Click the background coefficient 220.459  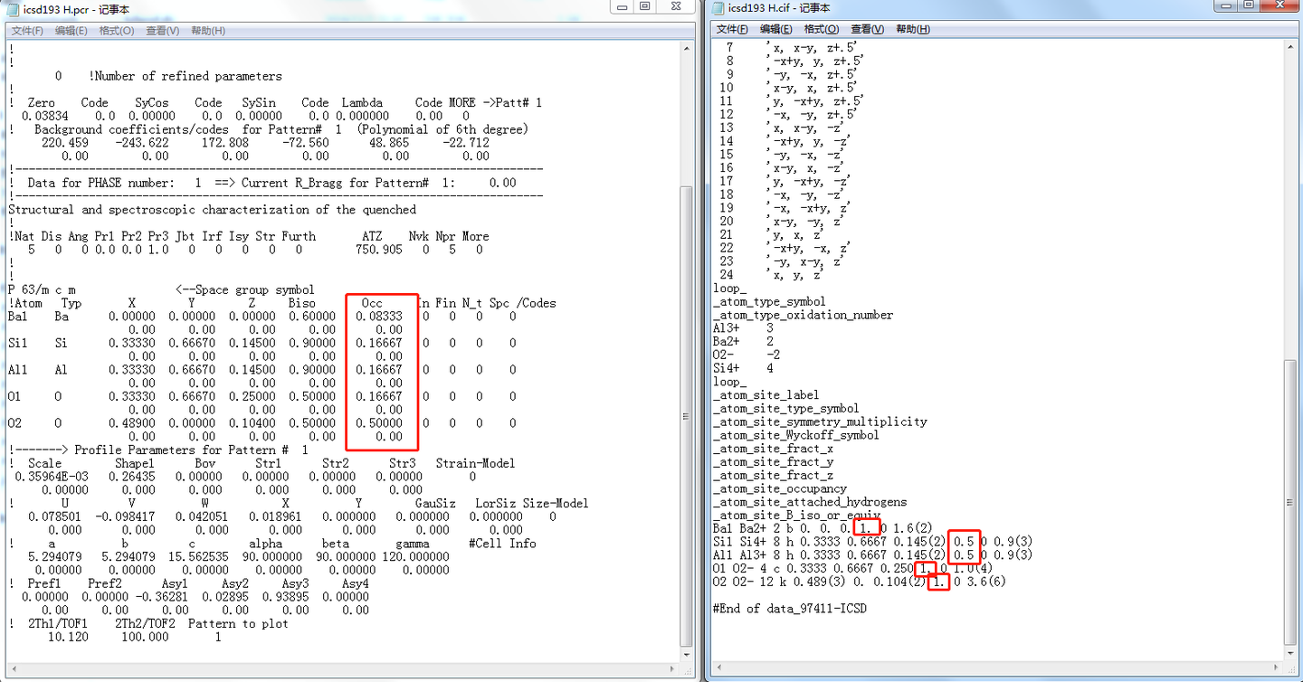click(65, 143)
